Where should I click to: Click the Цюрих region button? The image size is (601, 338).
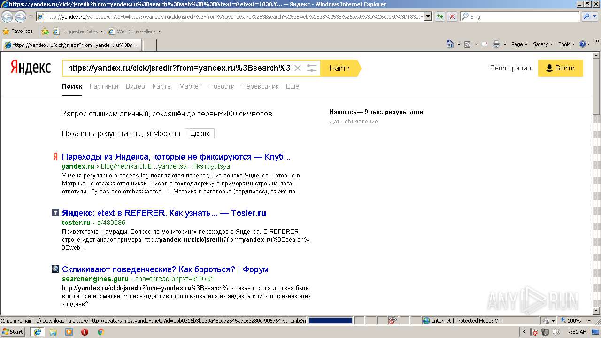tap(200, 133)
